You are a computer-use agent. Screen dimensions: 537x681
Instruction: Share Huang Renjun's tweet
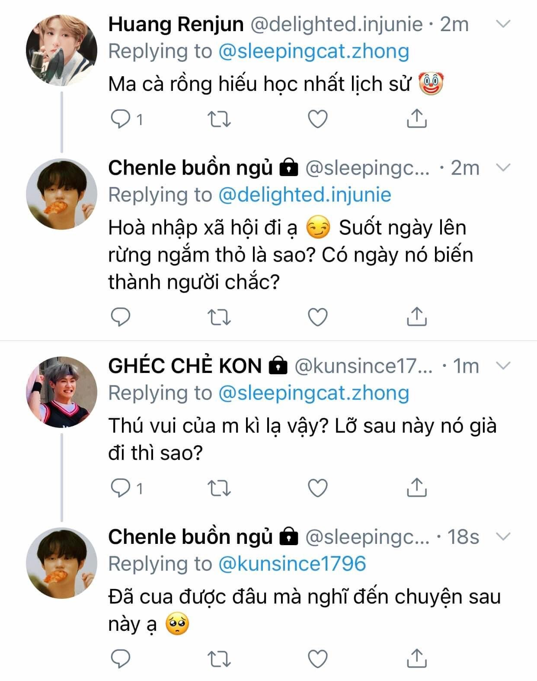416,119
